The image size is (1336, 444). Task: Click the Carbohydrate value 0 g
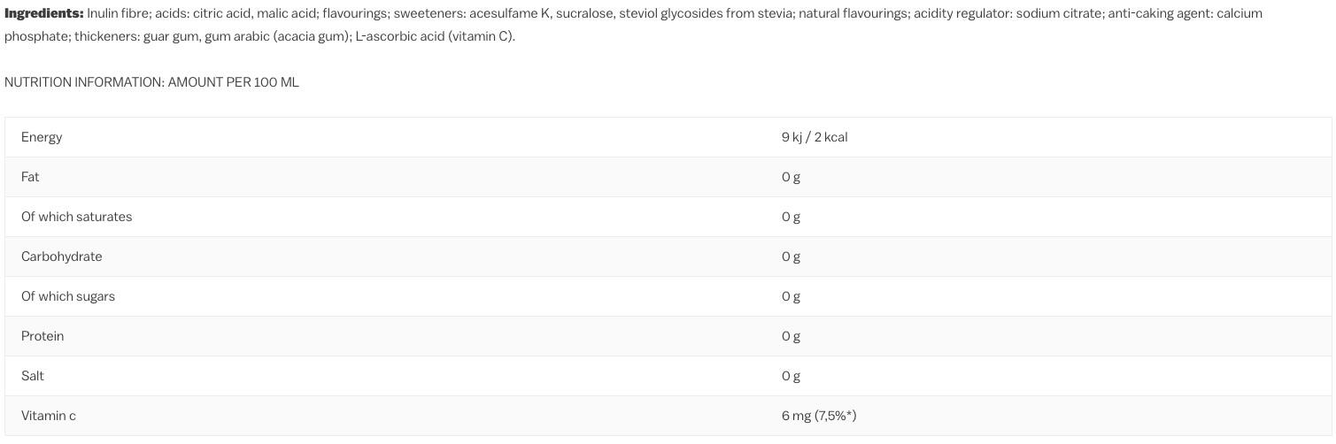791,256
